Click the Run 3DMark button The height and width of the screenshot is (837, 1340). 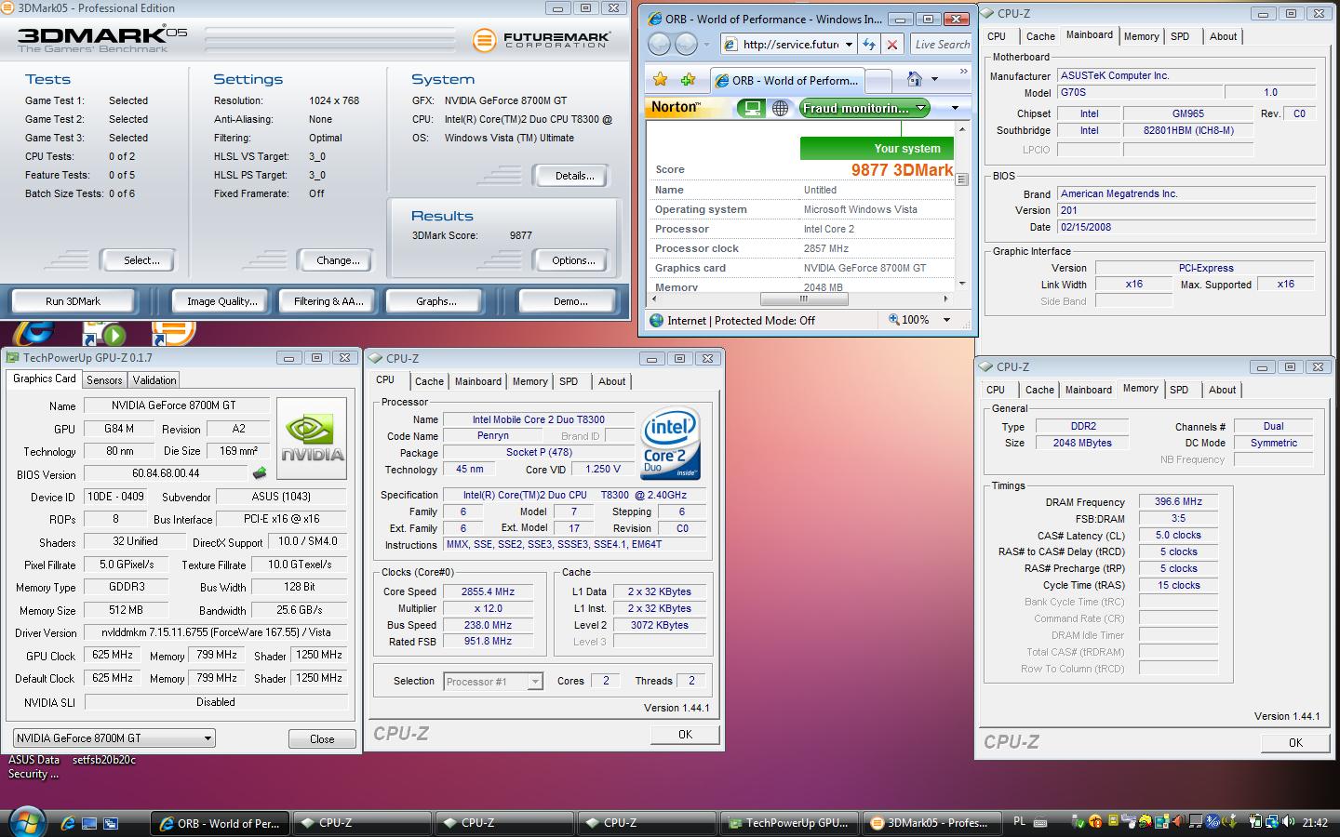pos(73,301)
